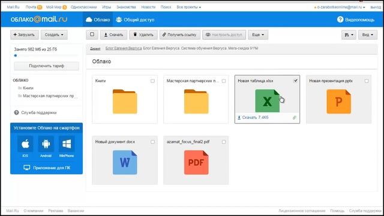
Task: Open the Книги folder icon
Action: click(x=125, y=101)
